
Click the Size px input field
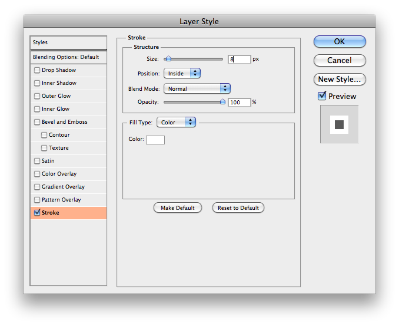tap(240, 60)
